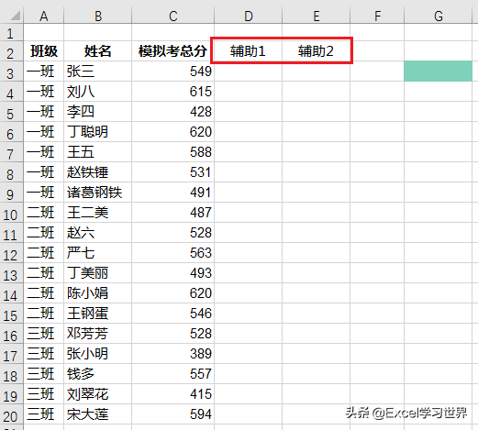This screenshot has height=430, width=478.
Task: Click the score cell 389
Action: point(173,354)
